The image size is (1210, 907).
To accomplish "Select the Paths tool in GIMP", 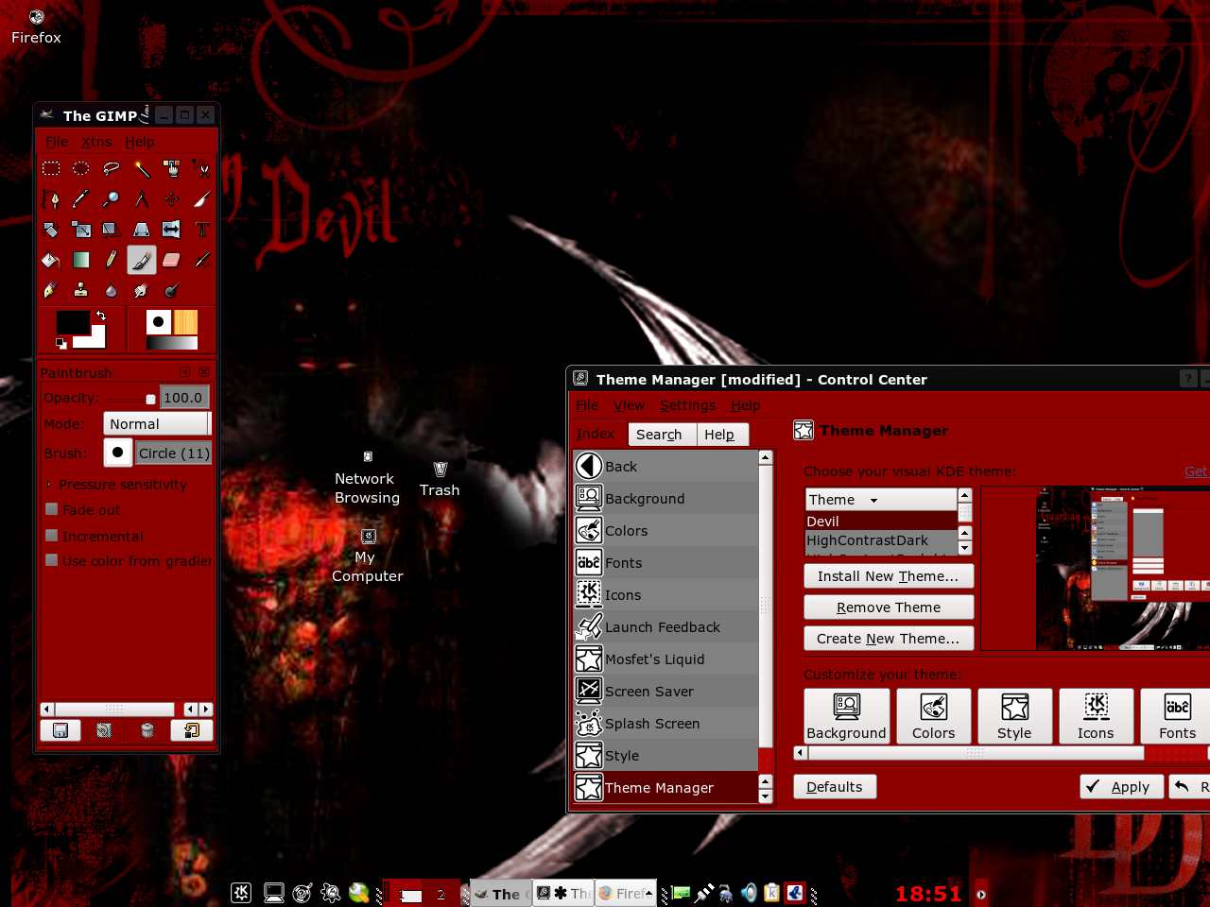I will coord(51,199).
